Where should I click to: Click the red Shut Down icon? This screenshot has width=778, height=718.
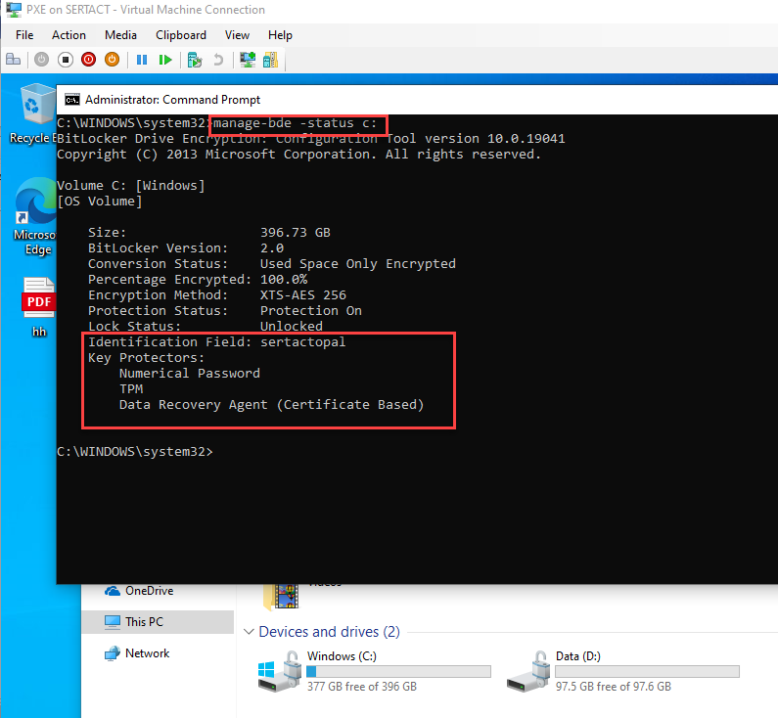pyautogui.click(x=89, y=60)
